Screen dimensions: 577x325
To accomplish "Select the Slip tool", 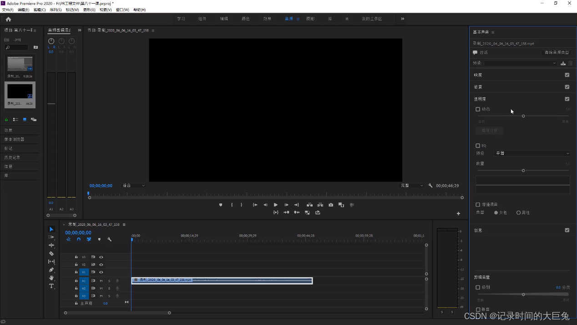I will coord(51,262).
